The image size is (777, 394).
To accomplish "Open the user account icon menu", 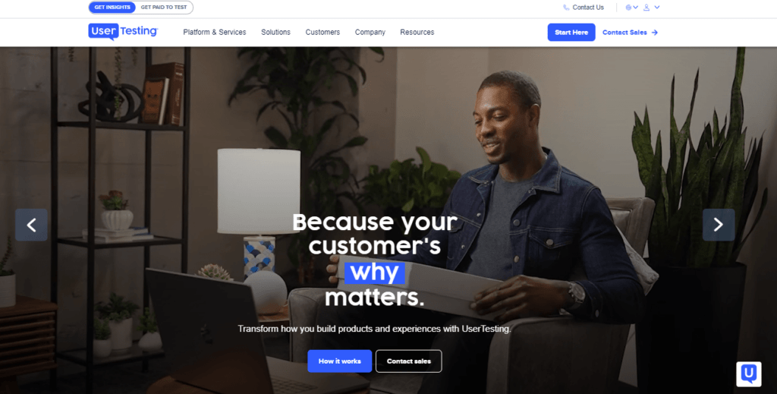I will pos(646,8).
